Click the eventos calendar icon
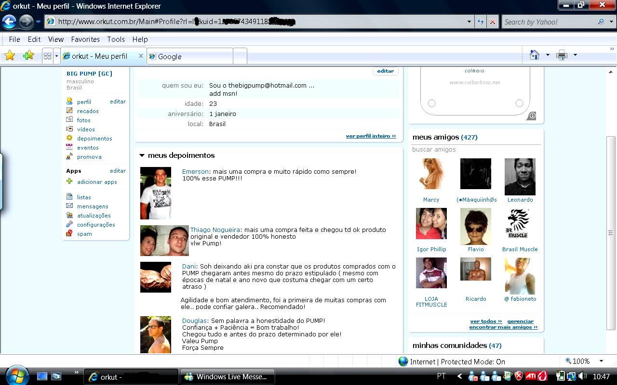The height and width of the screenshot is (385, 617). click(69, 147)
